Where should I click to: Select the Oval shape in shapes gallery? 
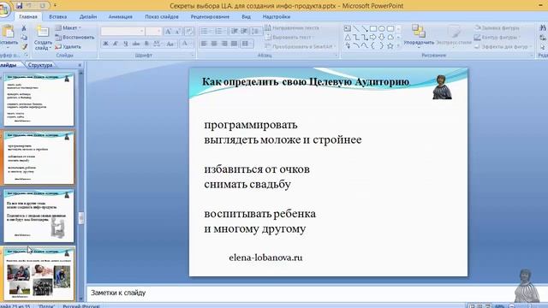382,28
